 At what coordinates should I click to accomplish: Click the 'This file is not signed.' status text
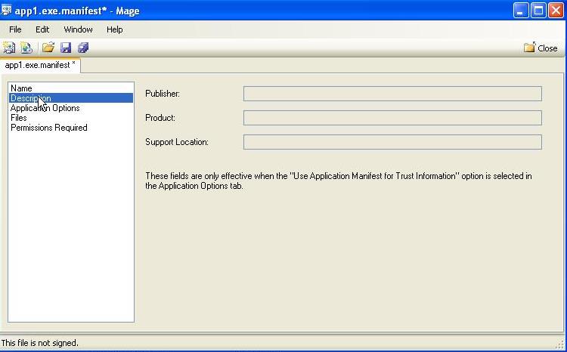tap(40, 343)
